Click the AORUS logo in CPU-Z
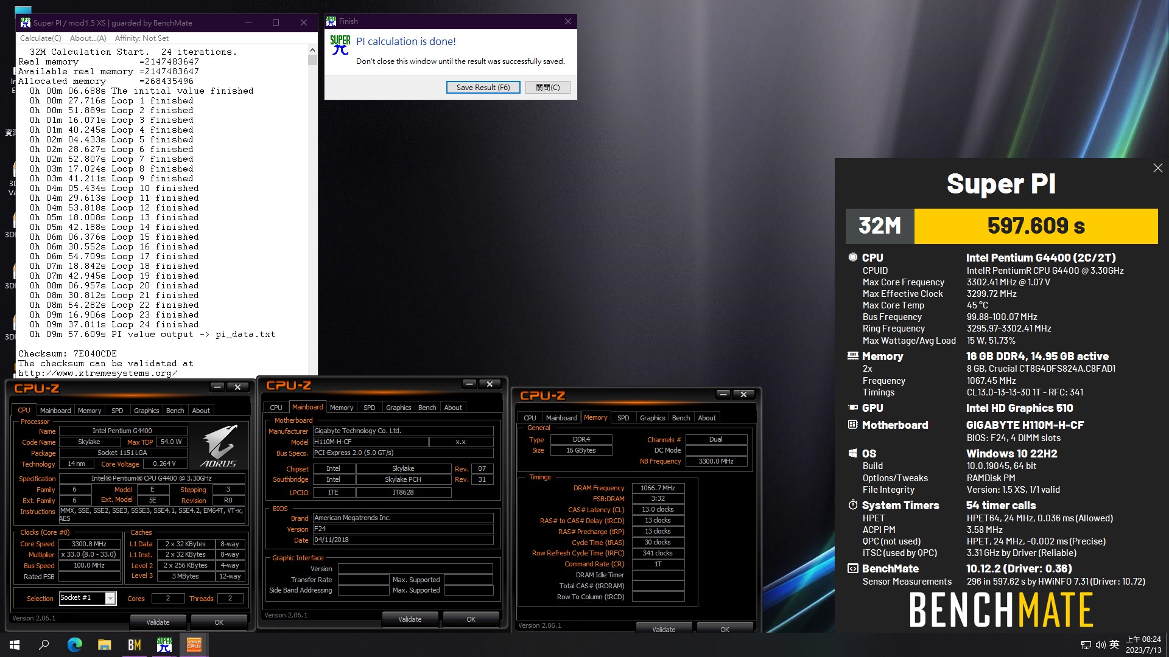The width and height of the screenshot is (1169, 657). [218, 446]
